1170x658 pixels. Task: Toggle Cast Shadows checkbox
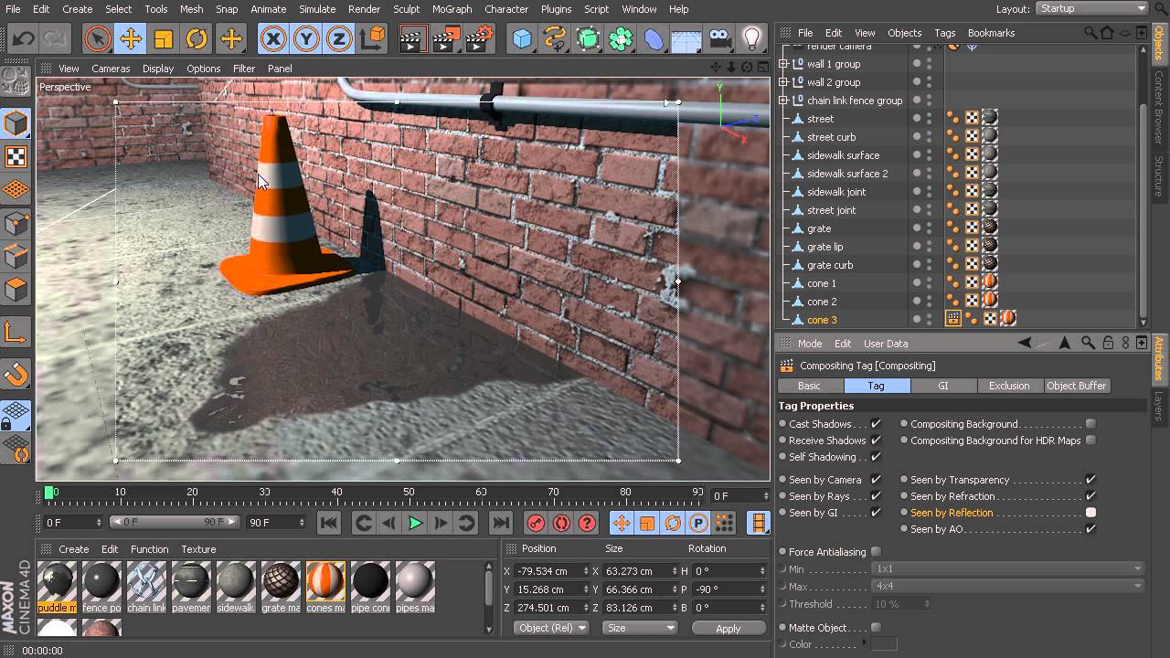[876, 424]
